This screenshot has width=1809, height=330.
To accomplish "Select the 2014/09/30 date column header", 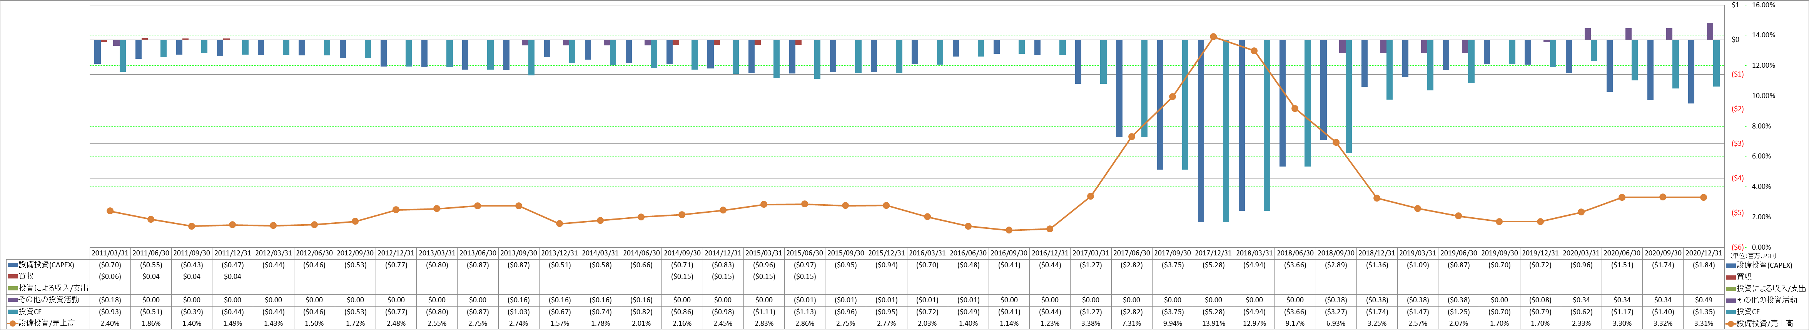I will click(x=682, y=253).
